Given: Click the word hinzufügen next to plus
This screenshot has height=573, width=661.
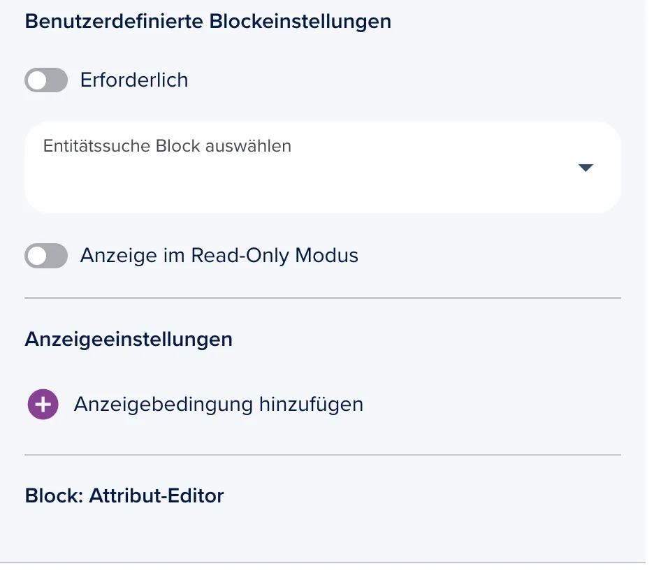Looking at the screenshot, I should [311, 405].
